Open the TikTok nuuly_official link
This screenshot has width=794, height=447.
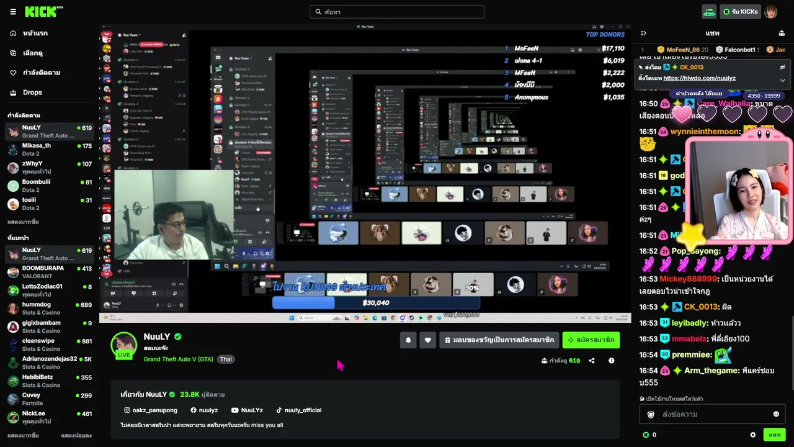click(x=299, y=410)
